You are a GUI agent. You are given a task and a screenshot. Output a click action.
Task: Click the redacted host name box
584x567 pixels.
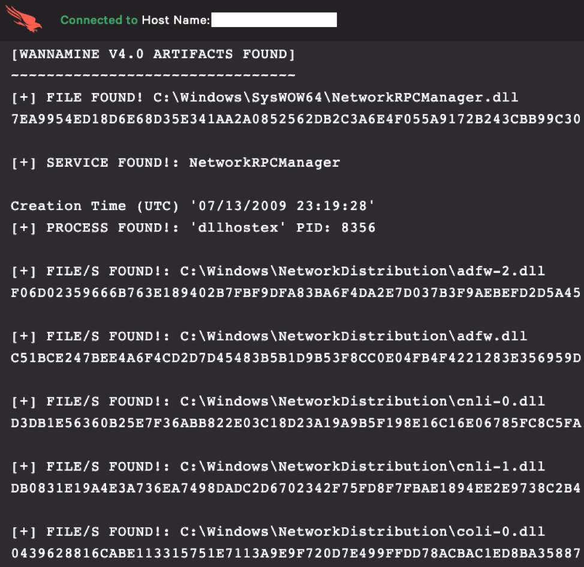(274, 20)
